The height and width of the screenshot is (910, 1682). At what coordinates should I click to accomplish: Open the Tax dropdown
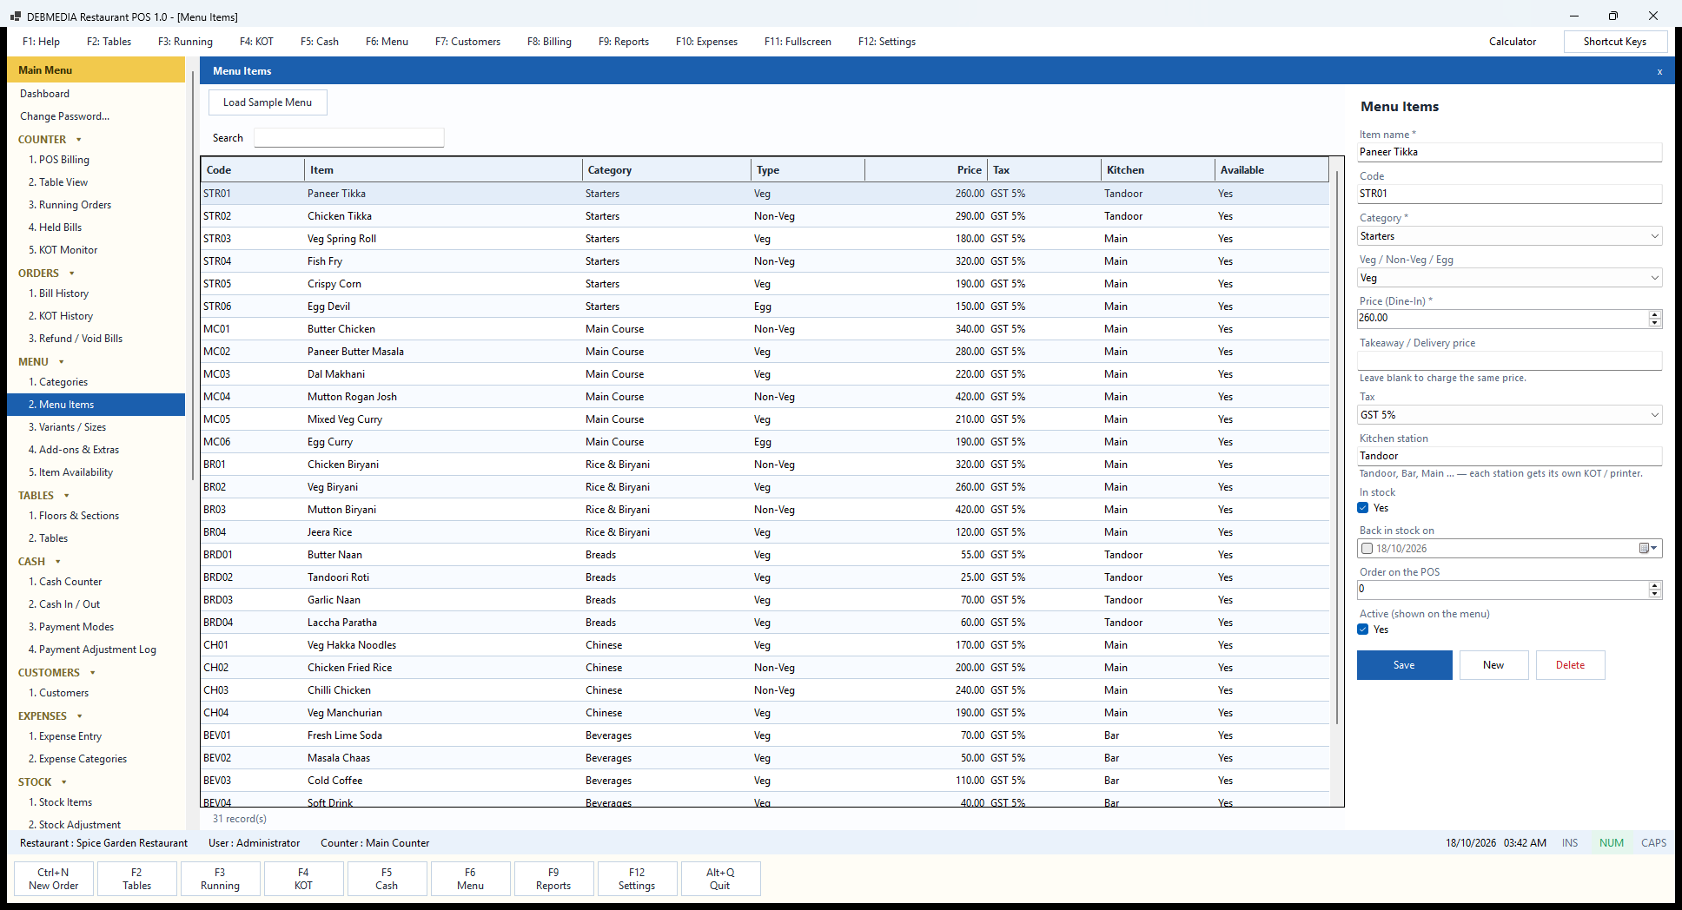(x=1510, y=415)
